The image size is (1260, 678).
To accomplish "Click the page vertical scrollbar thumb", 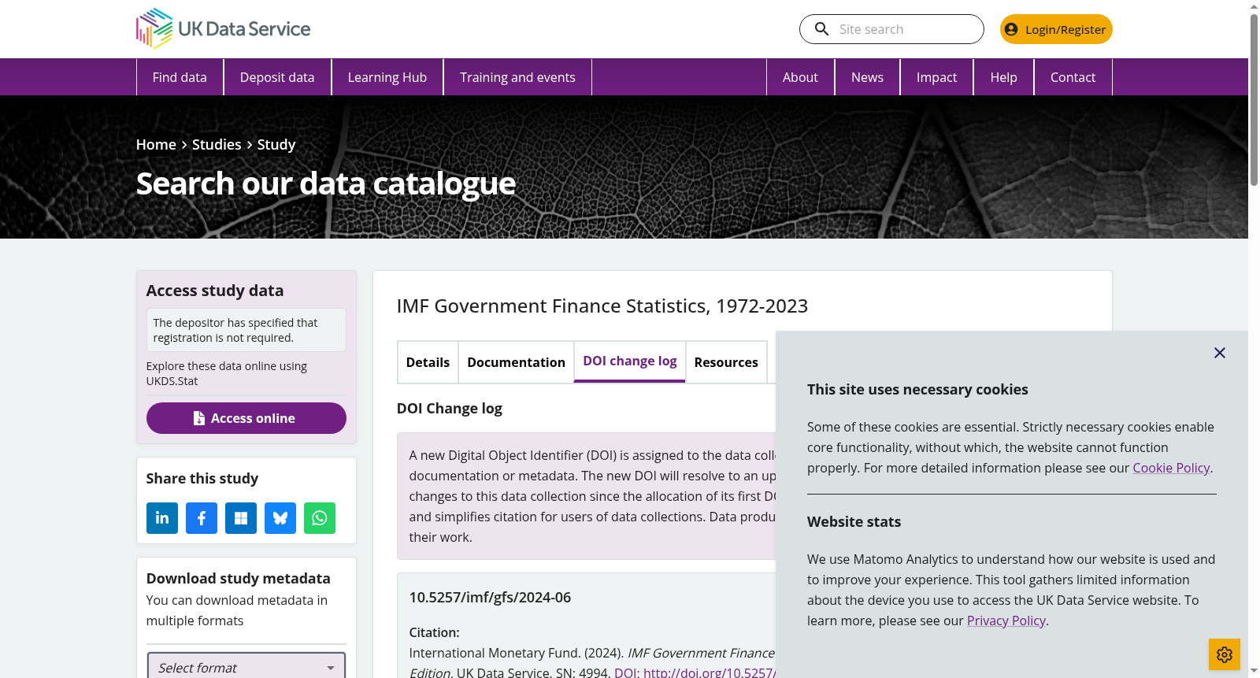I will click(x=1254, y=100).
